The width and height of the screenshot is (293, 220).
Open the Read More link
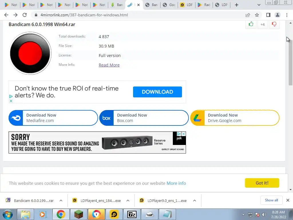coord(109,65)
